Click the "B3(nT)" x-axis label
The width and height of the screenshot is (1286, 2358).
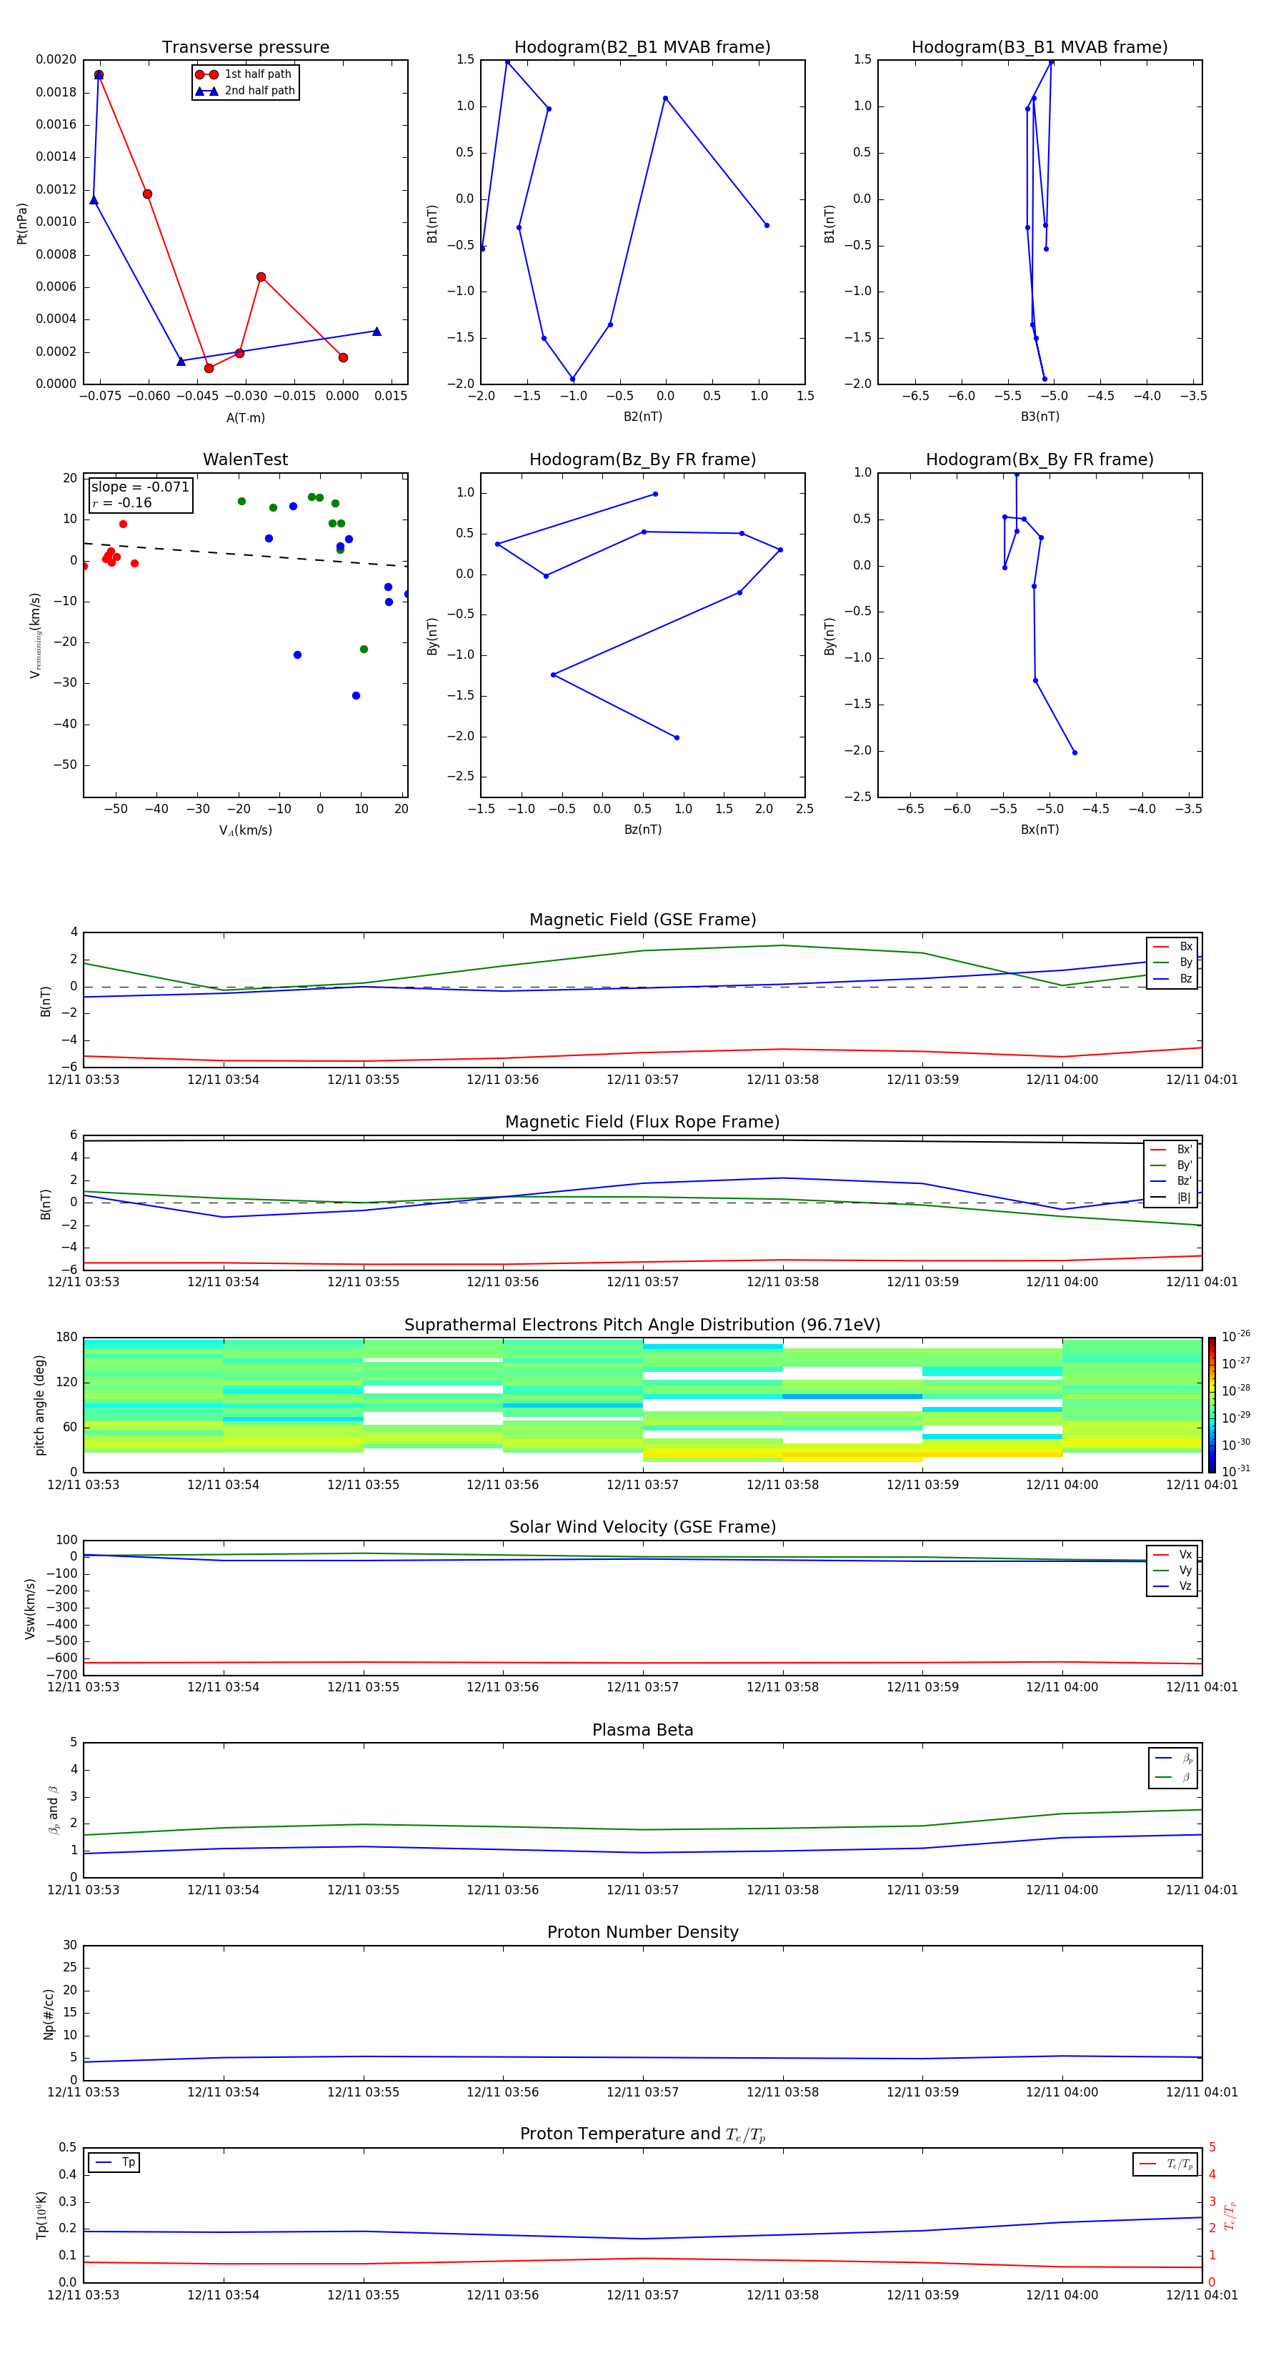coord(1040,417)
